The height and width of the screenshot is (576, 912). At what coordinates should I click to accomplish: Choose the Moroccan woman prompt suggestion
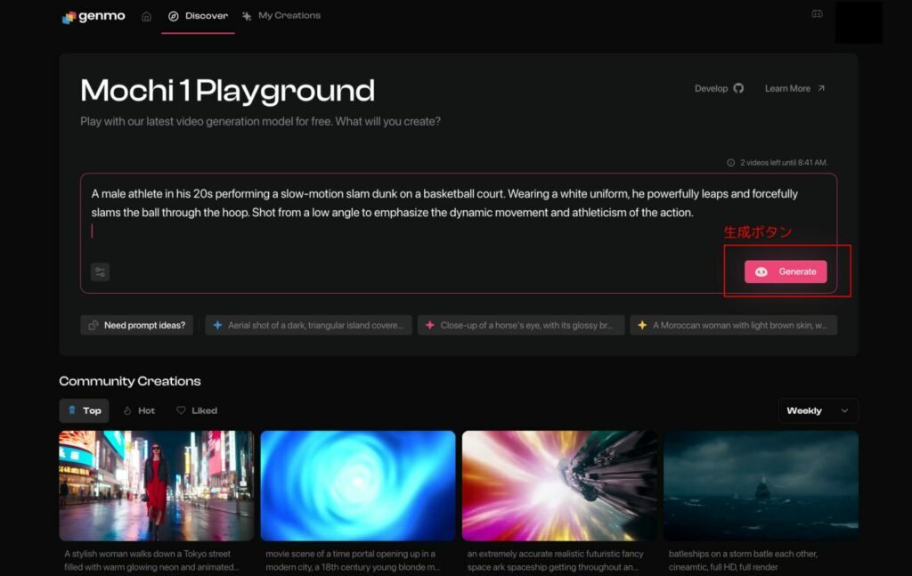pos(733,325)
